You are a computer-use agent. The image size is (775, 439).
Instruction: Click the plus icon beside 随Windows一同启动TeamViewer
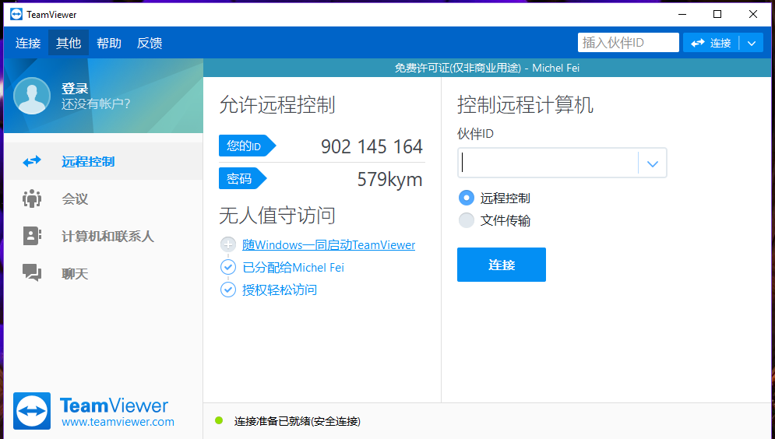pos(228,244)
